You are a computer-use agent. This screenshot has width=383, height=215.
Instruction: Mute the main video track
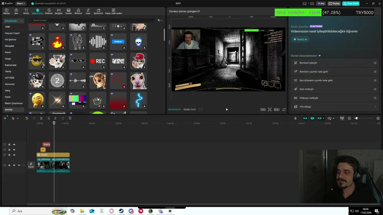[19, 165]
